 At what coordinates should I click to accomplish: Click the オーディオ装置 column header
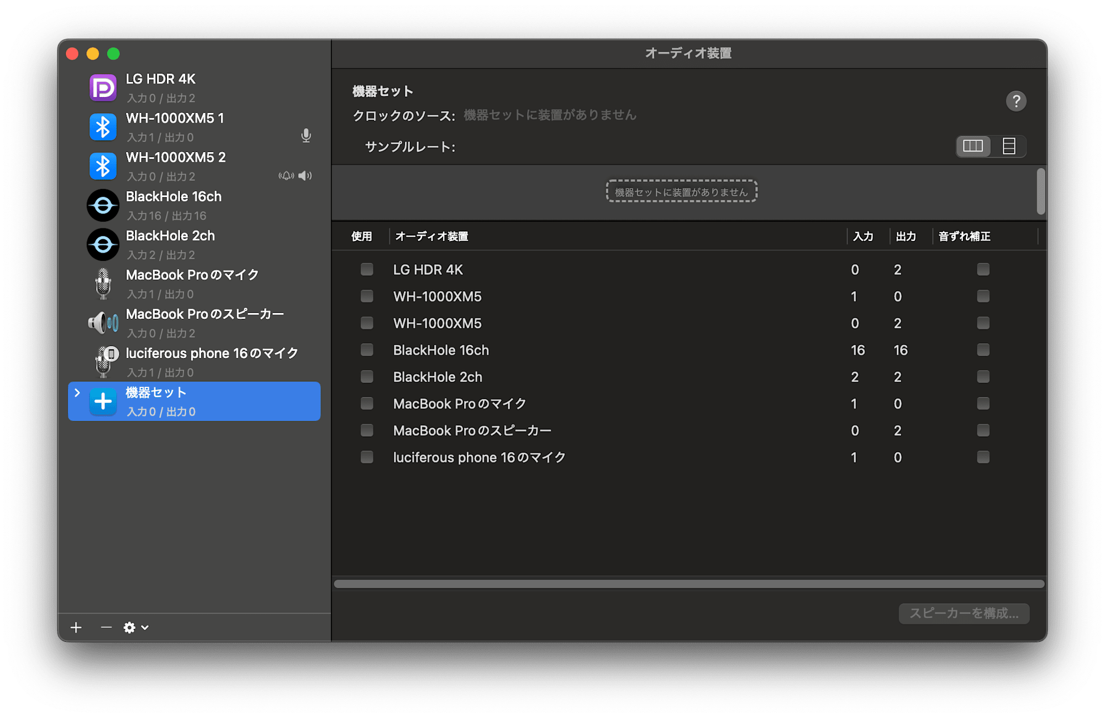point(432,237)
